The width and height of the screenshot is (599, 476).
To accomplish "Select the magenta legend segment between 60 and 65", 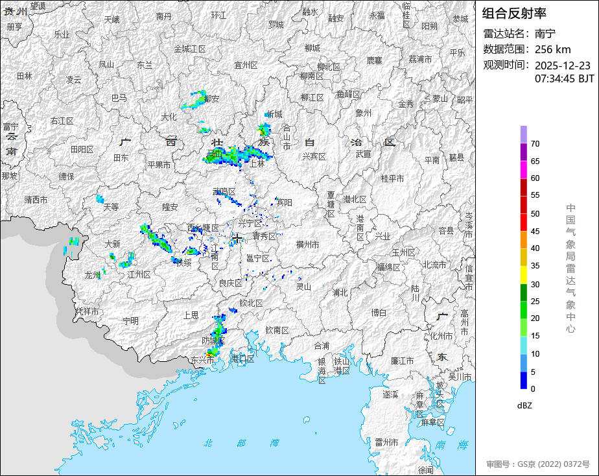I will [523, 169].
